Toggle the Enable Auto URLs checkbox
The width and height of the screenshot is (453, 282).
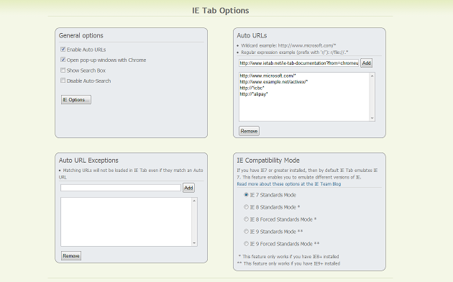[63, 49]
